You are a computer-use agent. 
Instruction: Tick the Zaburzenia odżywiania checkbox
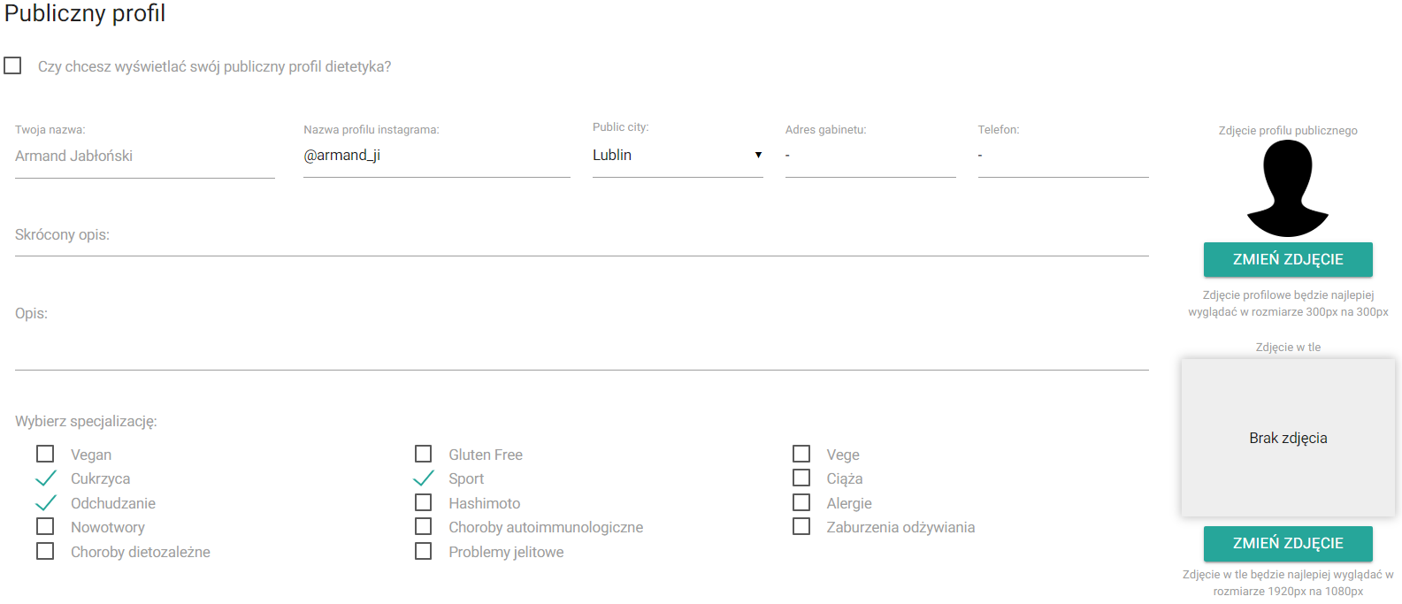[801, 526]
